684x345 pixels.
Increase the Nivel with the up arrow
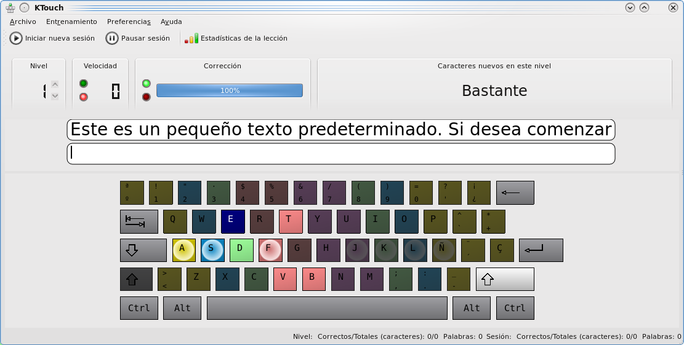point(55,84)
